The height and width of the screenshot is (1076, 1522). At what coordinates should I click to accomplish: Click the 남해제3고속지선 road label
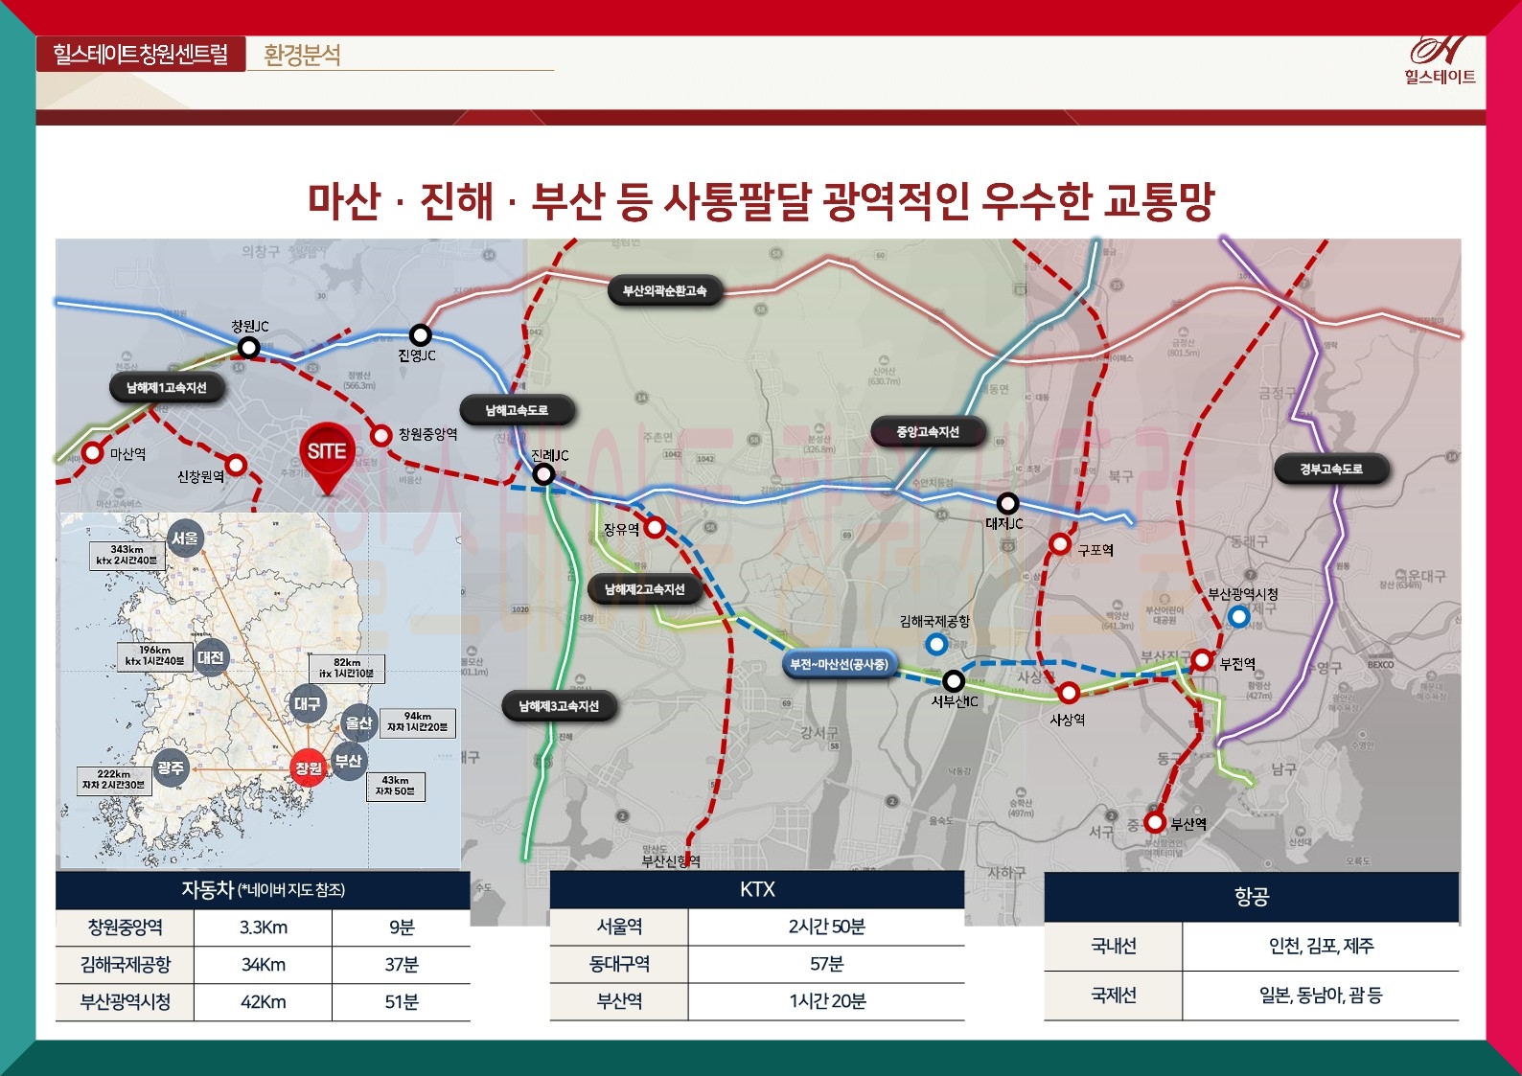click(560, 706)
